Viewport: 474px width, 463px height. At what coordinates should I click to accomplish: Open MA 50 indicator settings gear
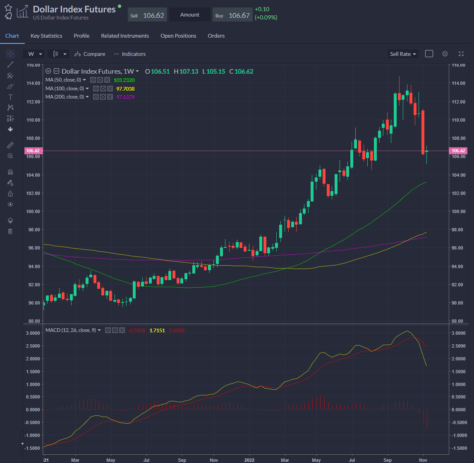100,80
